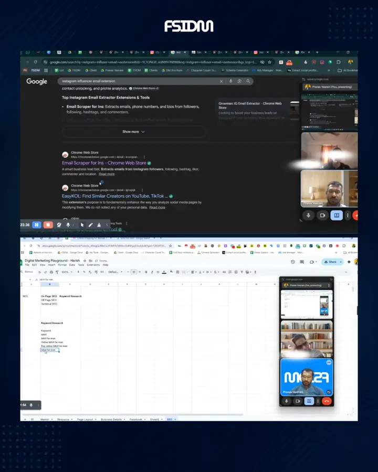
Task: Open fill color bucket in Sheets toolbar
Action: [x=171, y=272]
